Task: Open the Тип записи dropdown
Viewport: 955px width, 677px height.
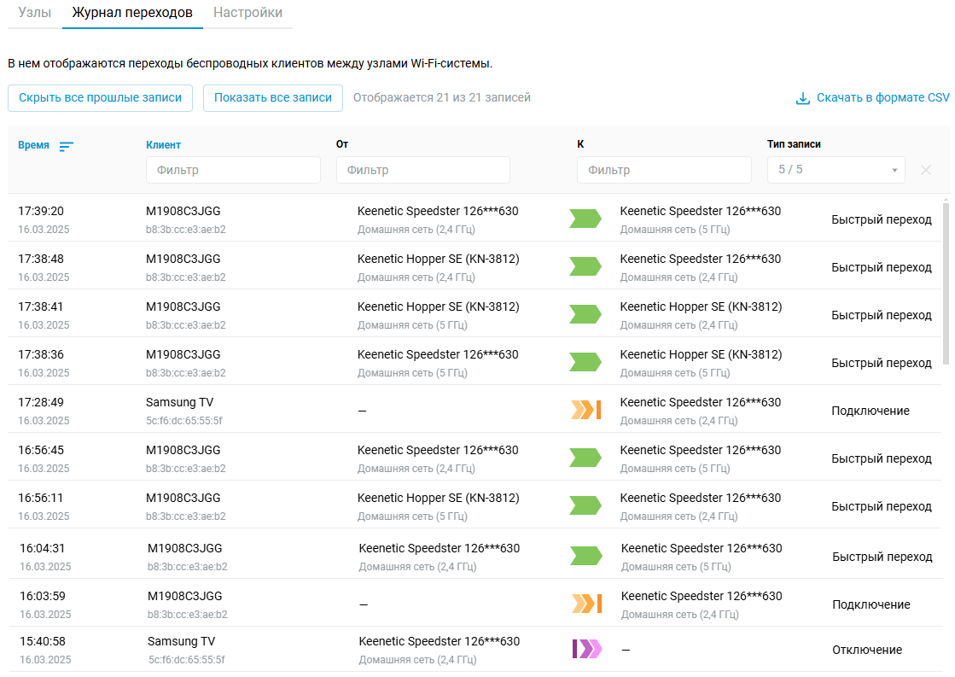Action: click(836, 170)
